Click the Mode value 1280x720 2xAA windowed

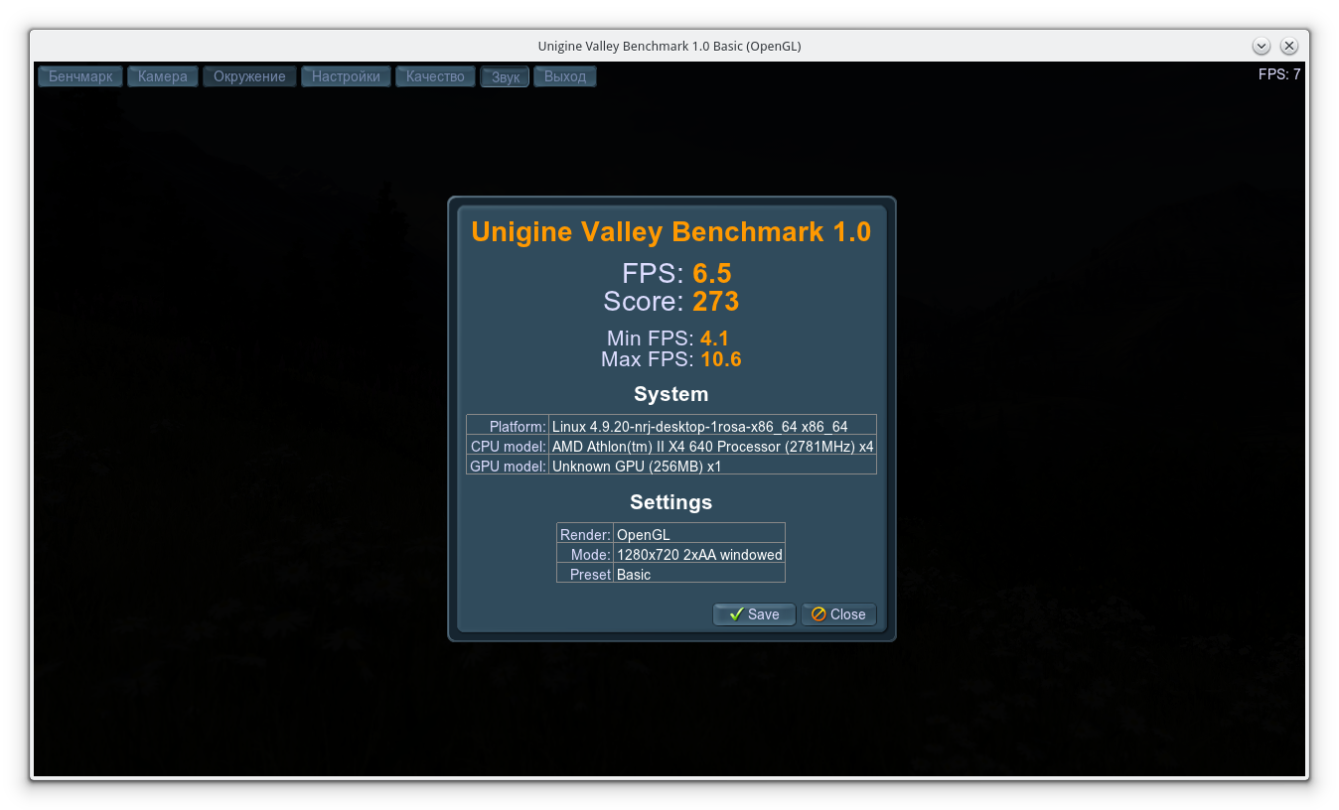point(699,554)
